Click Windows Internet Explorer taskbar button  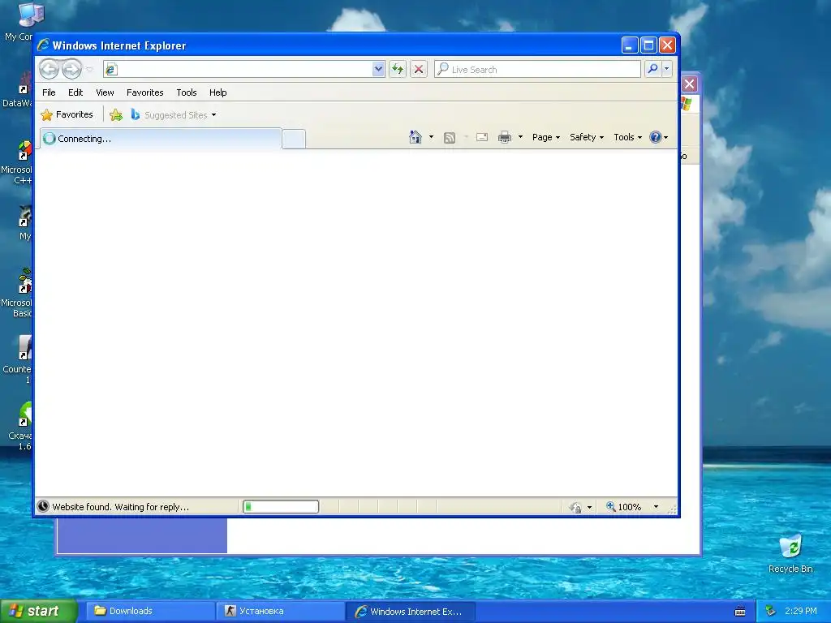click(410, 611)
